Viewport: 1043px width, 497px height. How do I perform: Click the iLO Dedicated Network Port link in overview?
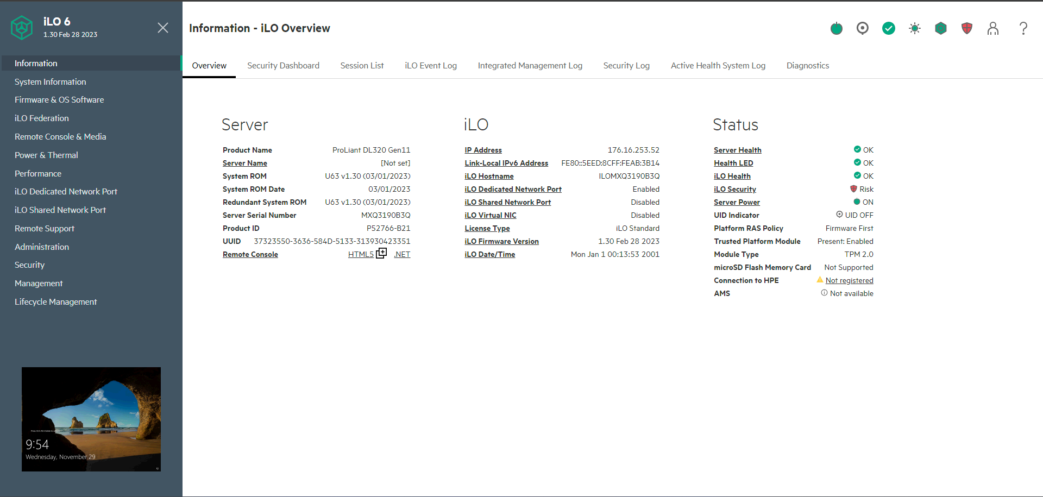point(513,189)
